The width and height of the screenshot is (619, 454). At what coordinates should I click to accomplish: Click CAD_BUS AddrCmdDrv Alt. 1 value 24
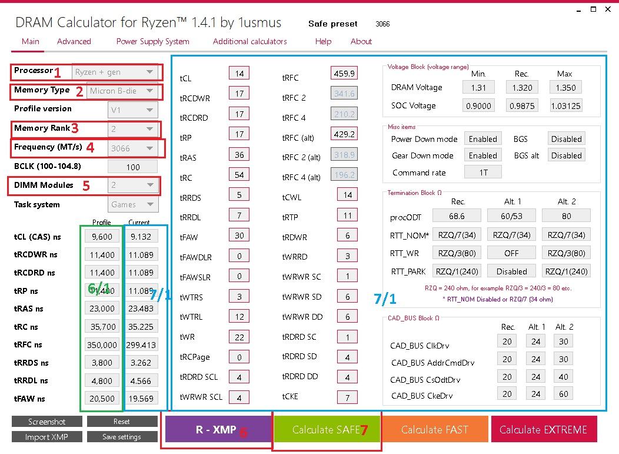pyautogui.click(x=535, y=359)
